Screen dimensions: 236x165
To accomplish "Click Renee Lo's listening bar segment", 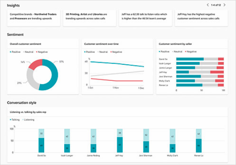I will point(199,134).
